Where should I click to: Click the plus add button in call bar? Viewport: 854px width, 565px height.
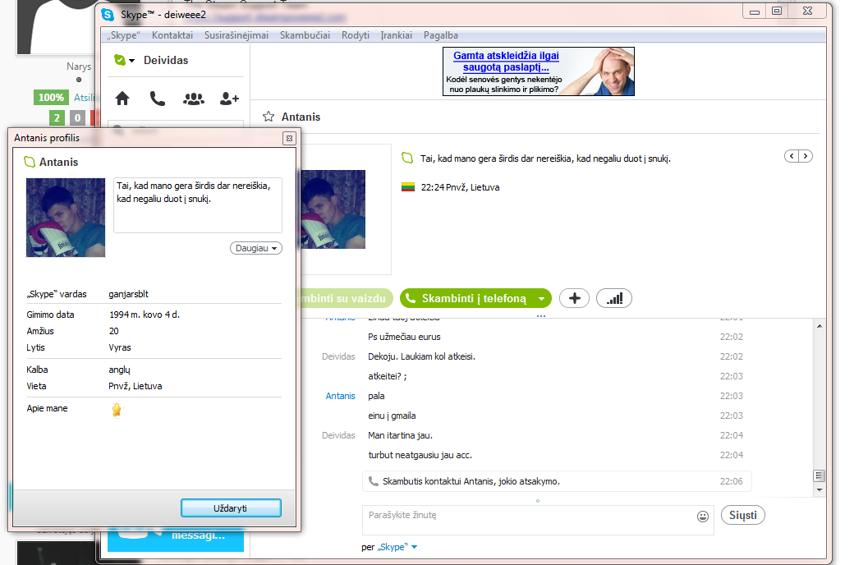tap(575, 298)
